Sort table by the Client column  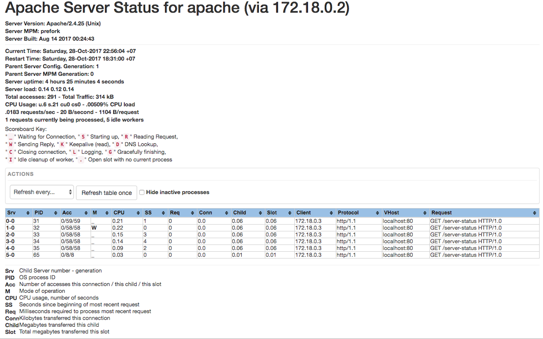coord(315,213)
